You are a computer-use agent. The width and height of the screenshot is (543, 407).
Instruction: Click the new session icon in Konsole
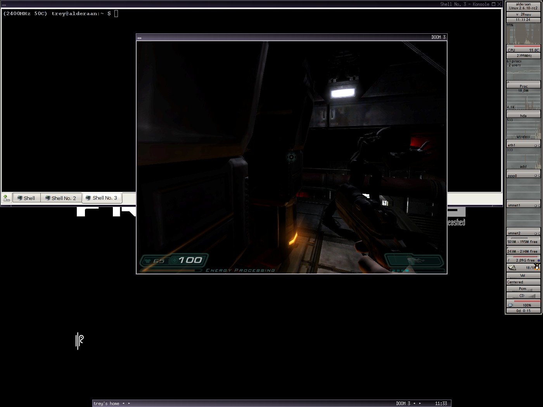[7, 198]
